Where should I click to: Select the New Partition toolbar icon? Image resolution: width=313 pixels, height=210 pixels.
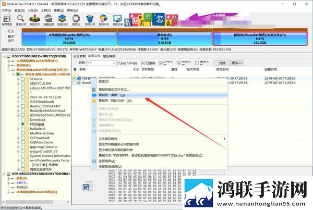(62, 20)
